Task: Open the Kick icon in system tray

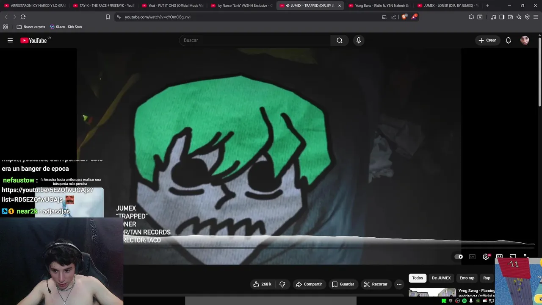Action: [444, 301]
